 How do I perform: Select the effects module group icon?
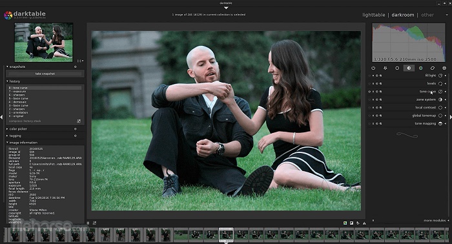[444, 68]
